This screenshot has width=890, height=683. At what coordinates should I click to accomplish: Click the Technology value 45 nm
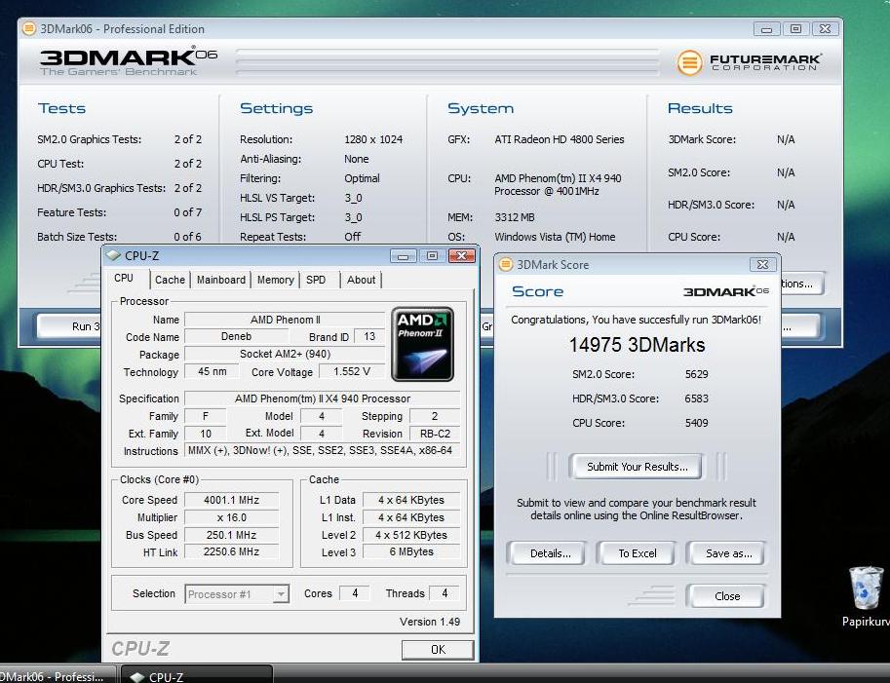pos(213,371)
